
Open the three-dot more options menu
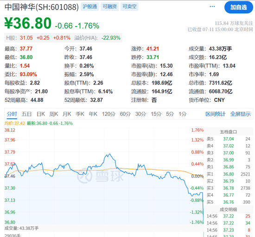[212, 6]
